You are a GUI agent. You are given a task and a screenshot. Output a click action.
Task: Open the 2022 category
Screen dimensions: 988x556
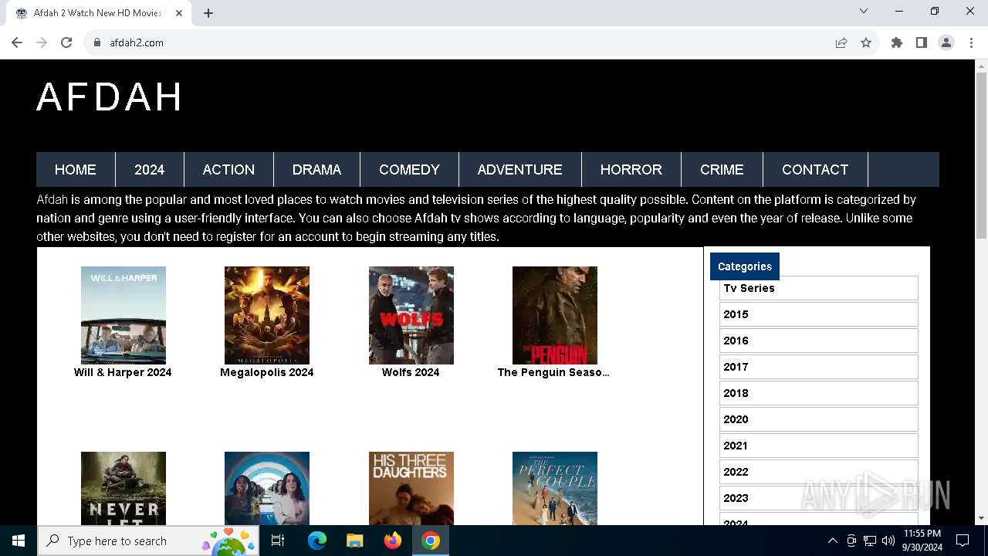point(819,472)
